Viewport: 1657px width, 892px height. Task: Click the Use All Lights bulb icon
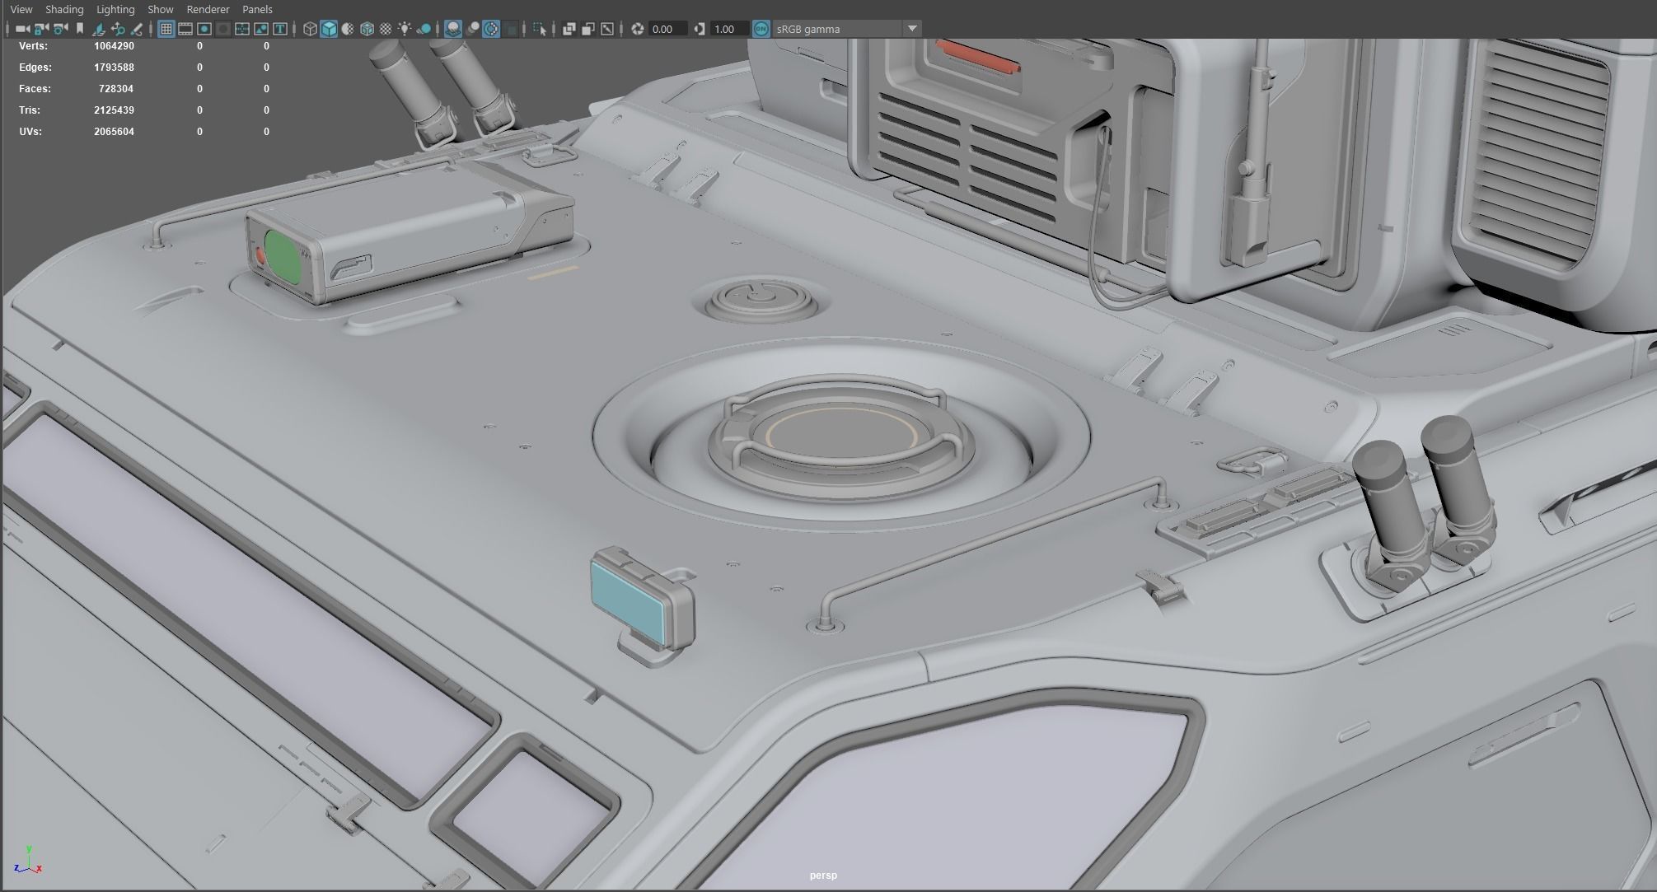point(405,29)
